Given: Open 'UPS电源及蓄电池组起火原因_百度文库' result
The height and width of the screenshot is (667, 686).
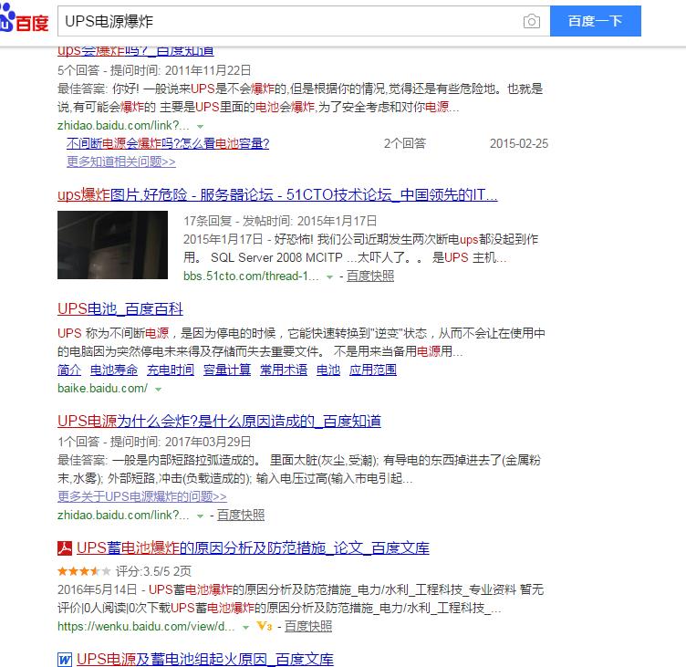Looking at the screenshot, I should (x=204, y=659).
